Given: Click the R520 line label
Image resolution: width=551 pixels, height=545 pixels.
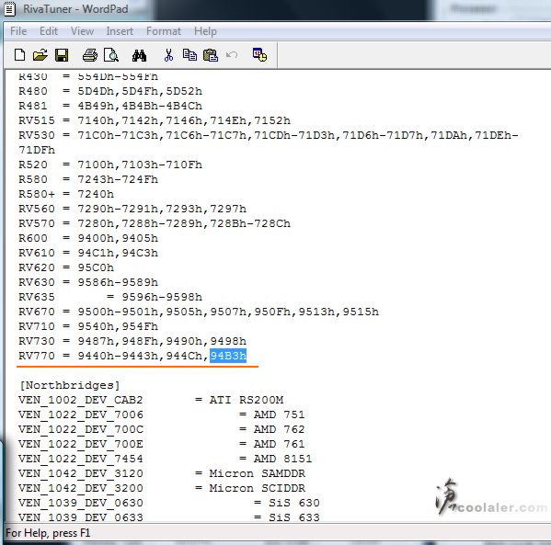Looking at the screenshot, I should coord(33,165).
